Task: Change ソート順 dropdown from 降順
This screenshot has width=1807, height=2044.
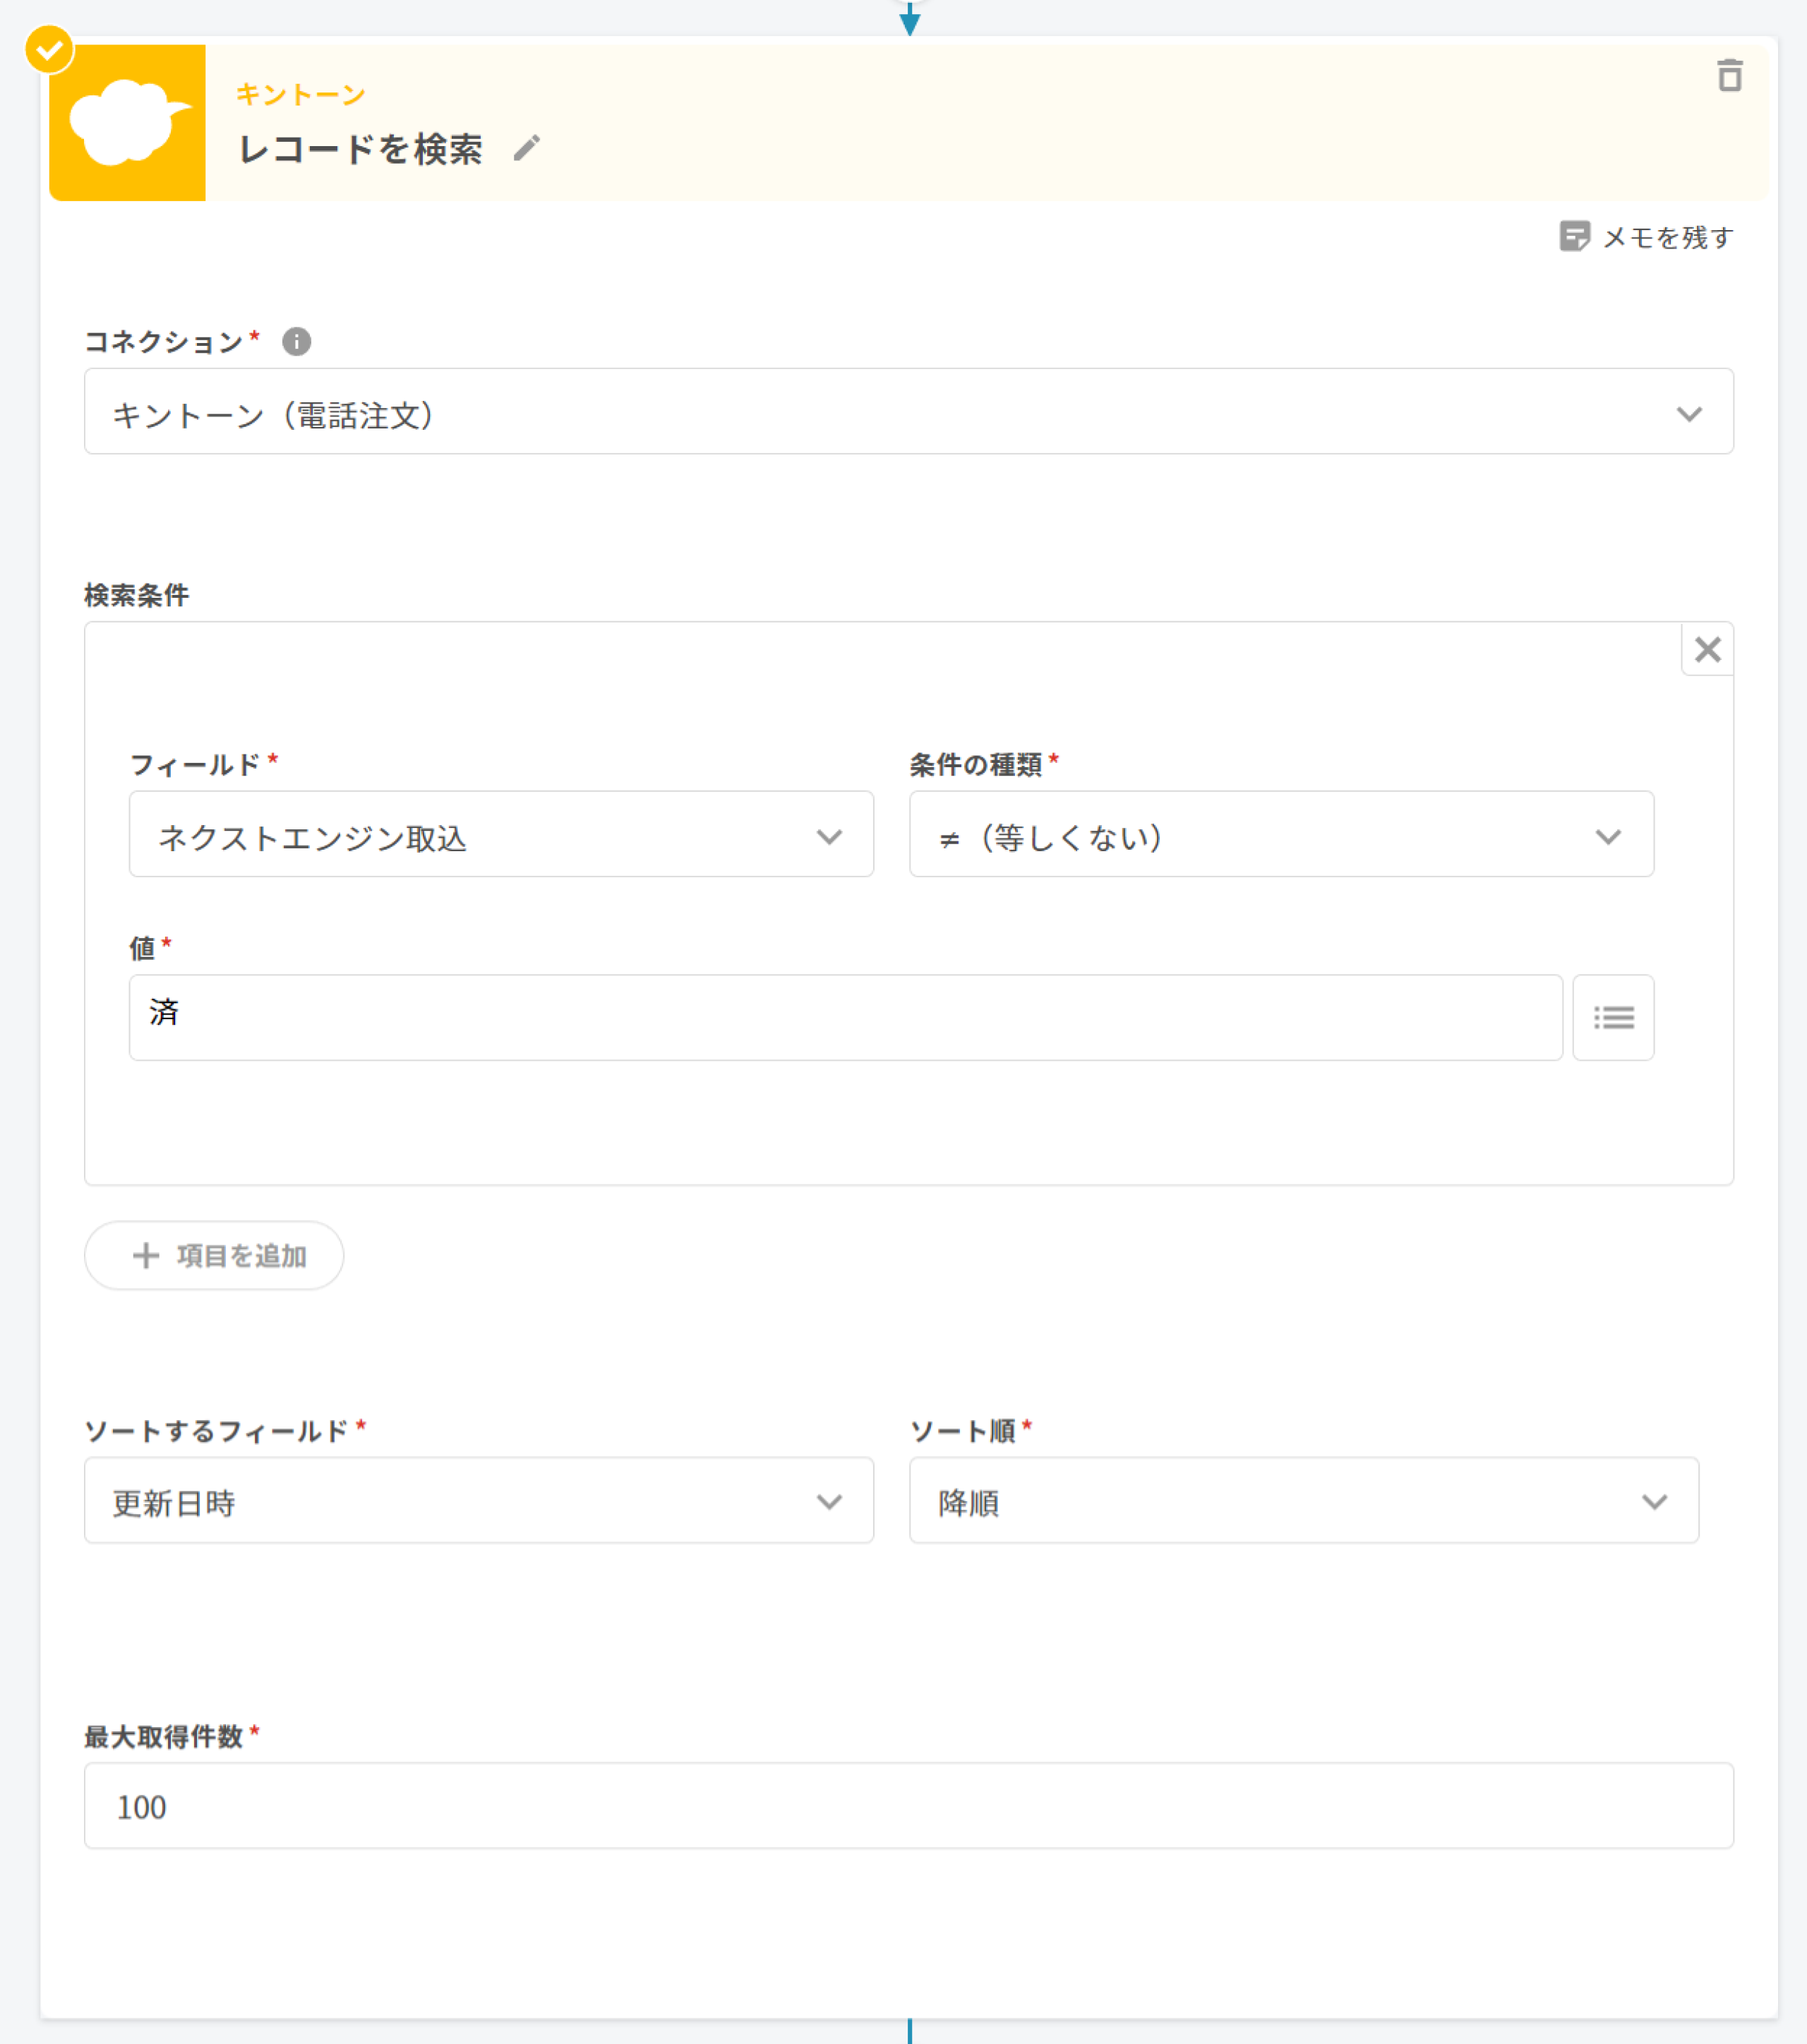Action: (x=1303, y=1500)
